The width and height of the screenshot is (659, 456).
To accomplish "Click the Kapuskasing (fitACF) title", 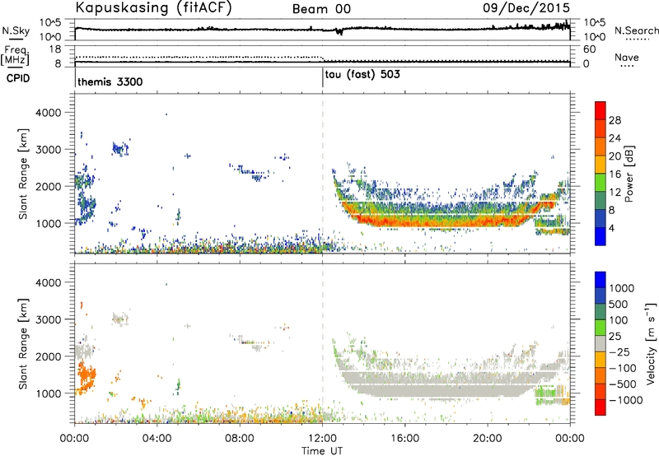I will (153, 7).
